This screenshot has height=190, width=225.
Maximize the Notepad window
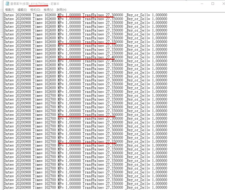pyautogui.click(x=213, y=4)
